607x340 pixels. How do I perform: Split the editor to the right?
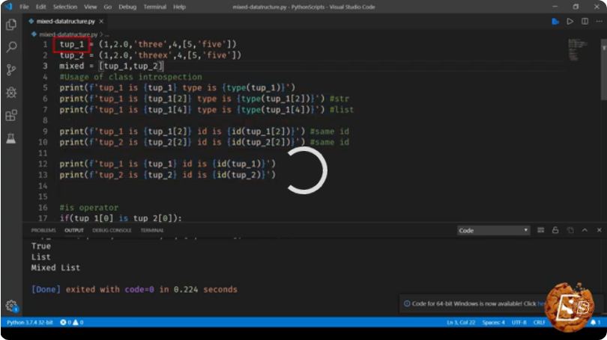585,21
